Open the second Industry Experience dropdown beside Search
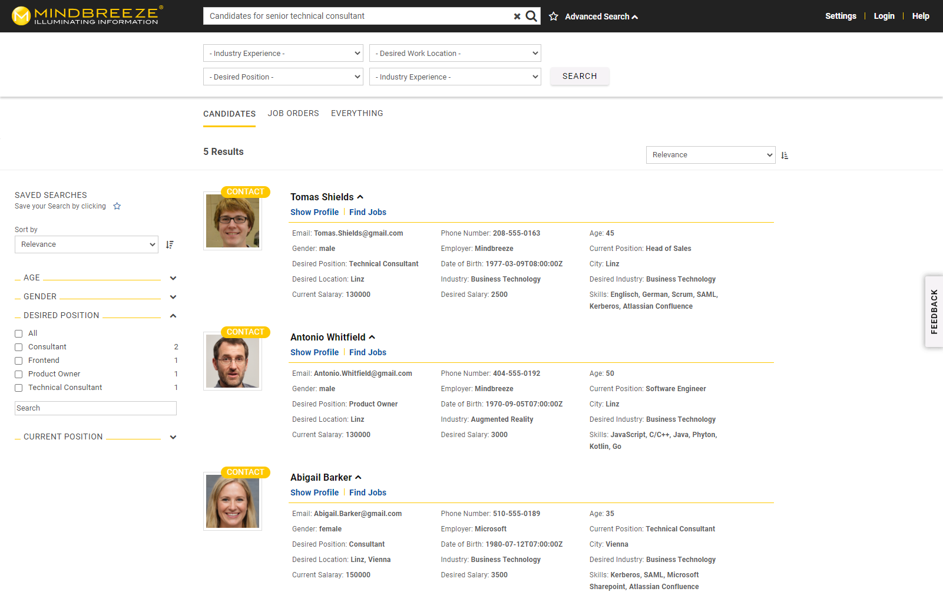Viewport: 943px width, 605px height. [x=455, y=77]
